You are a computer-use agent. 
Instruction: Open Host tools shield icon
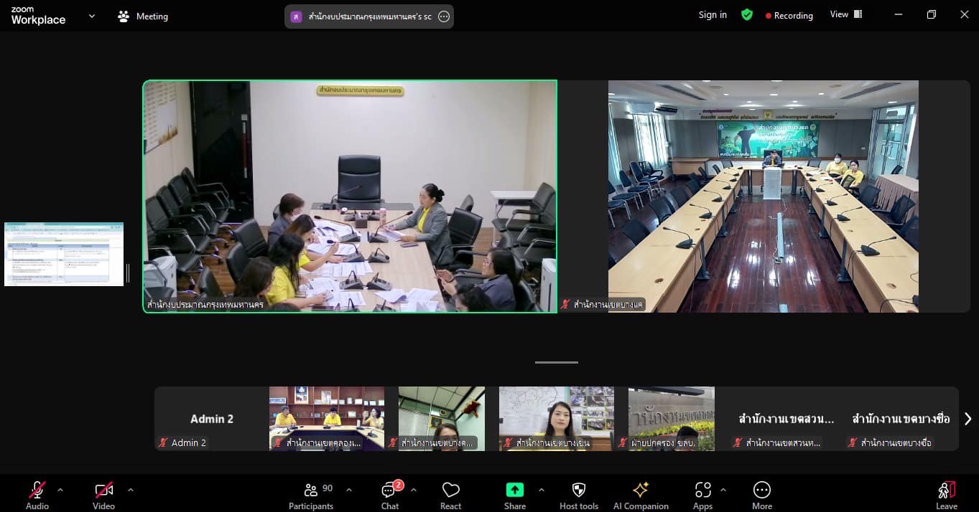pos(578,494)
